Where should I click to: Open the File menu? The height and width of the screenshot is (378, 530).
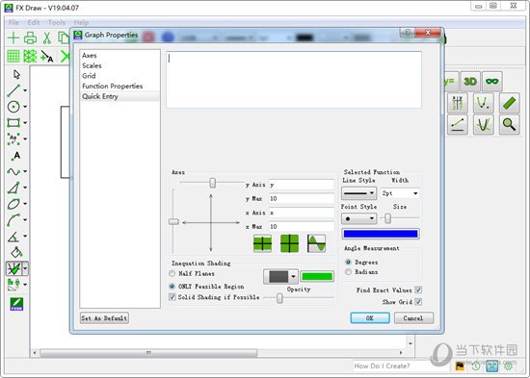[x=13, y=23]
